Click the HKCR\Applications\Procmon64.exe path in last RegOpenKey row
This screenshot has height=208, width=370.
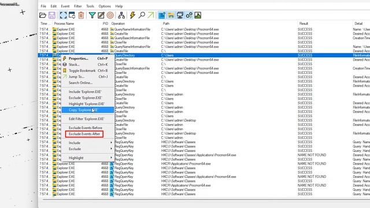pyautogui.click(x=186, y=185)
